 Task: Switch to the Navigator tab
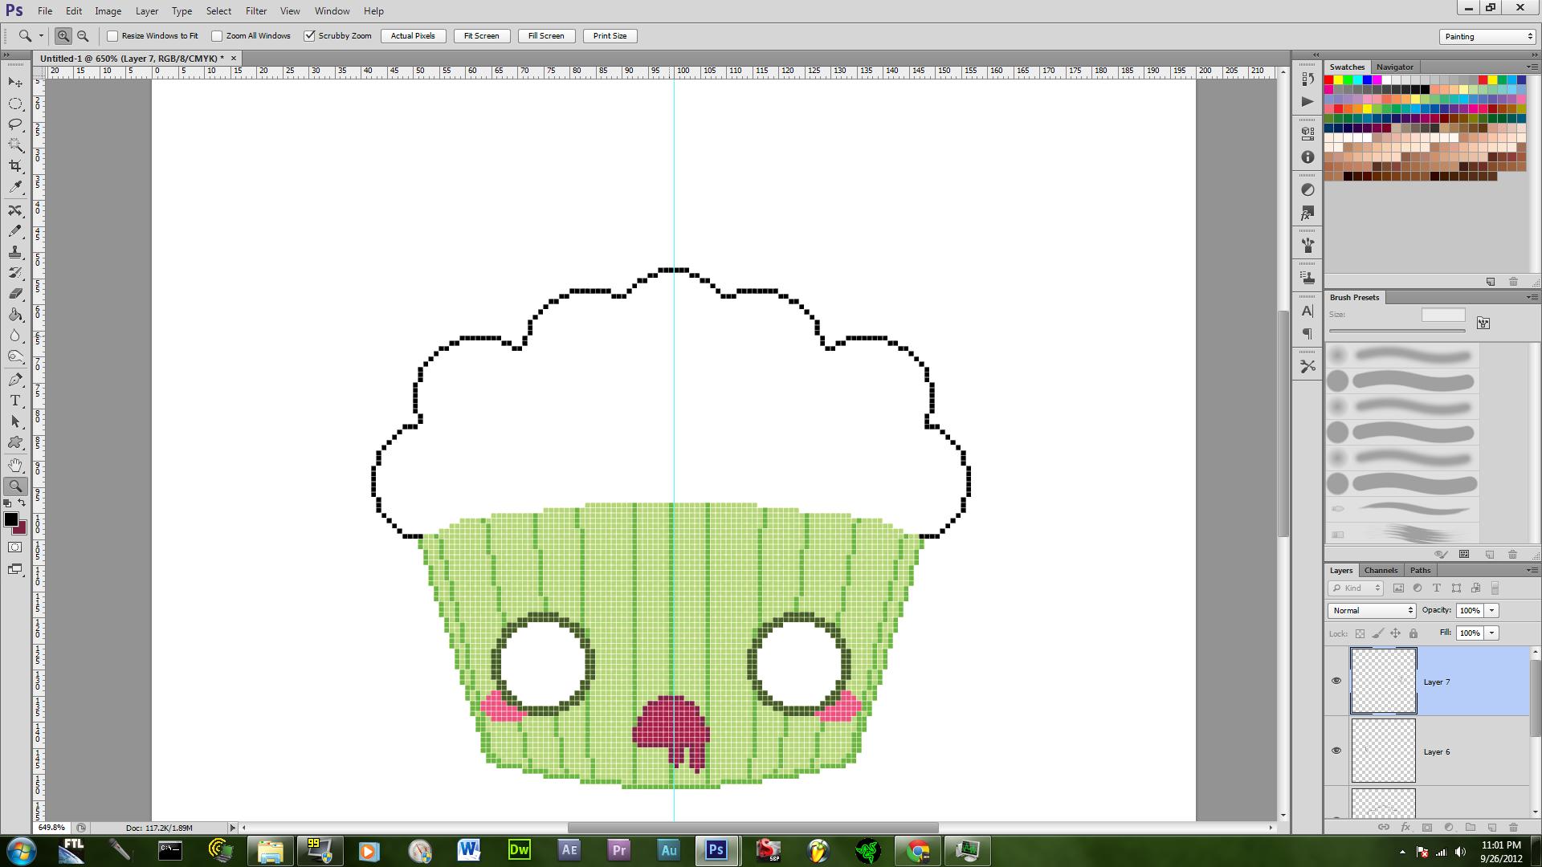point(1394,67)
